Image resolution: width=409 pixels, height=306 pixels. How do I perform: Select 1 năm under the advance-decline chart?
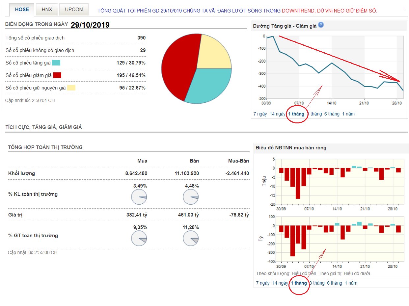(348, 114)
